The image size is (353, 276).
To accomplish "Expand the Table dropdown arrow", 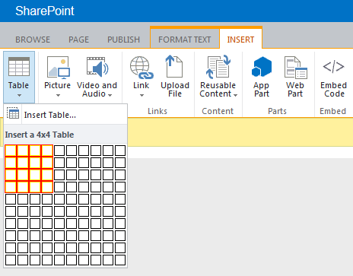I will (19, 96).
